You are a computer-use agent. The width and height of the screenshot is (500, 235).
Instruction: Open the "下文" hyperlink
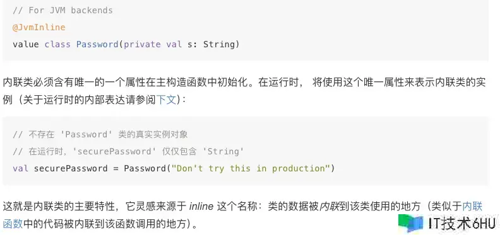click(x=166, y=100)
